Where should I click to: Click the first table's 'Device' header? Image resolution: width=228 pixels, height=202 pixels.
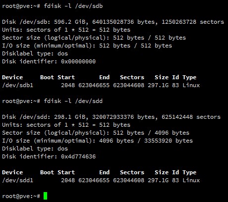click(x=12, y=77)
